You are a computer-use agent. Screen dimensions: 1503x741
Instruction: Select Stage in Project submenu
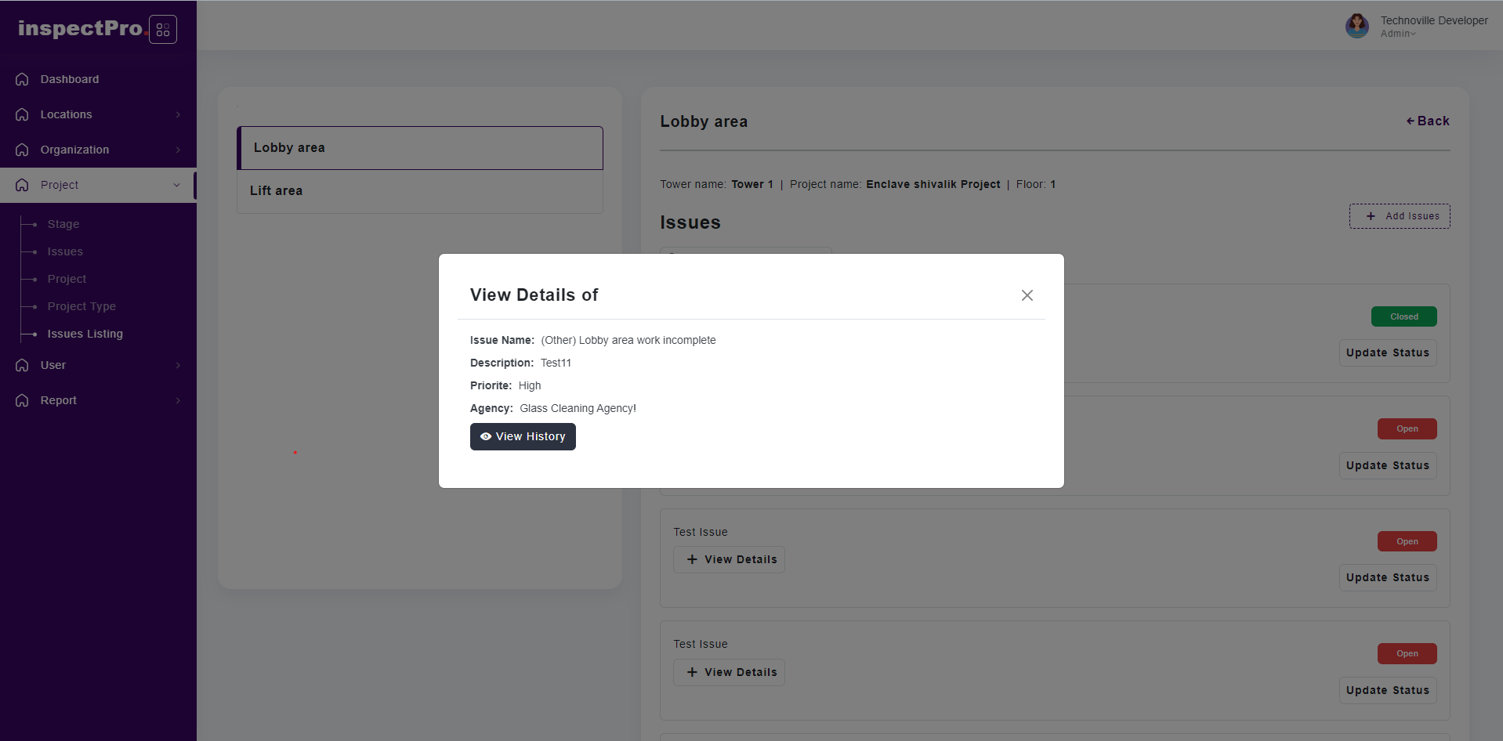click(x=63, y=224)
